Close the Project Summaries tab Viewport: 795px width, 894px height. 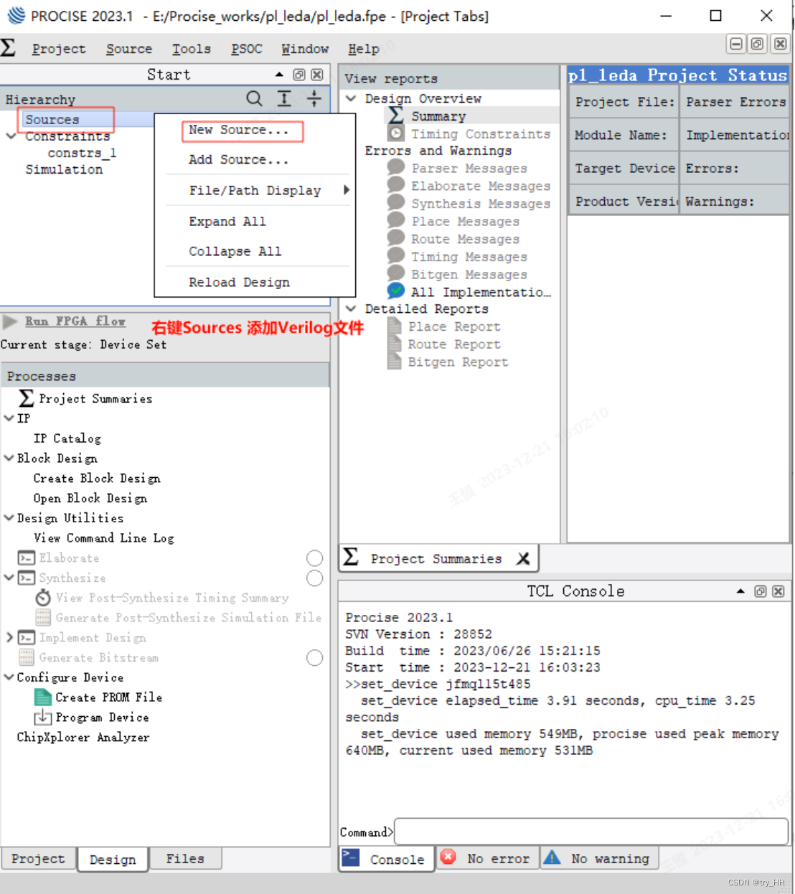pyautogui.click(x=523, y=558)
